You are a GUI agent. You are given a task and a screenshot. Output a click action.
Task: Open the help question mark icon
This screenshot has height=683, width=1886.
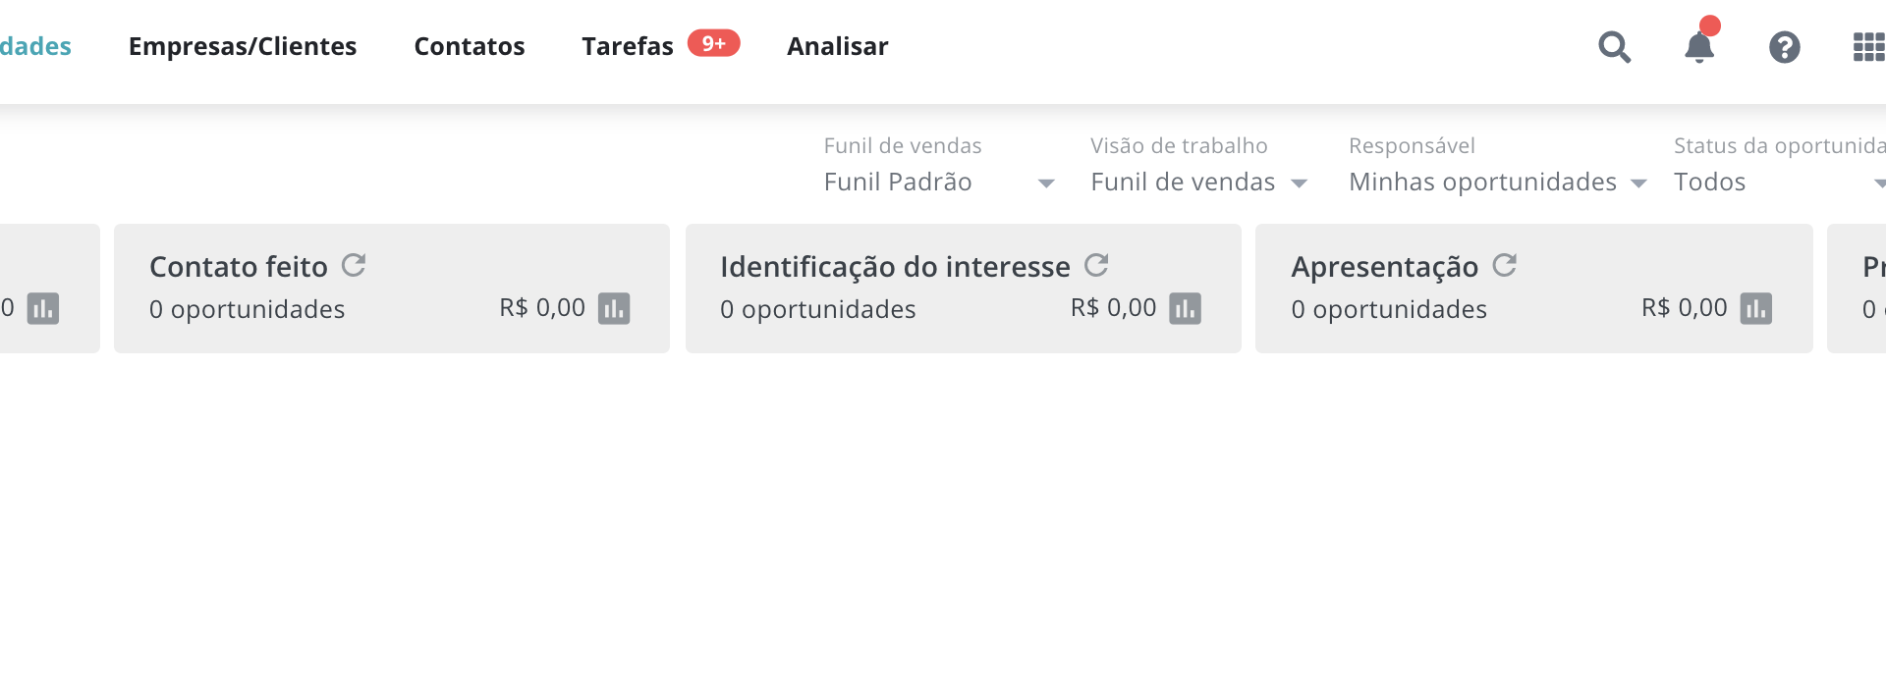coord(1784,47)
